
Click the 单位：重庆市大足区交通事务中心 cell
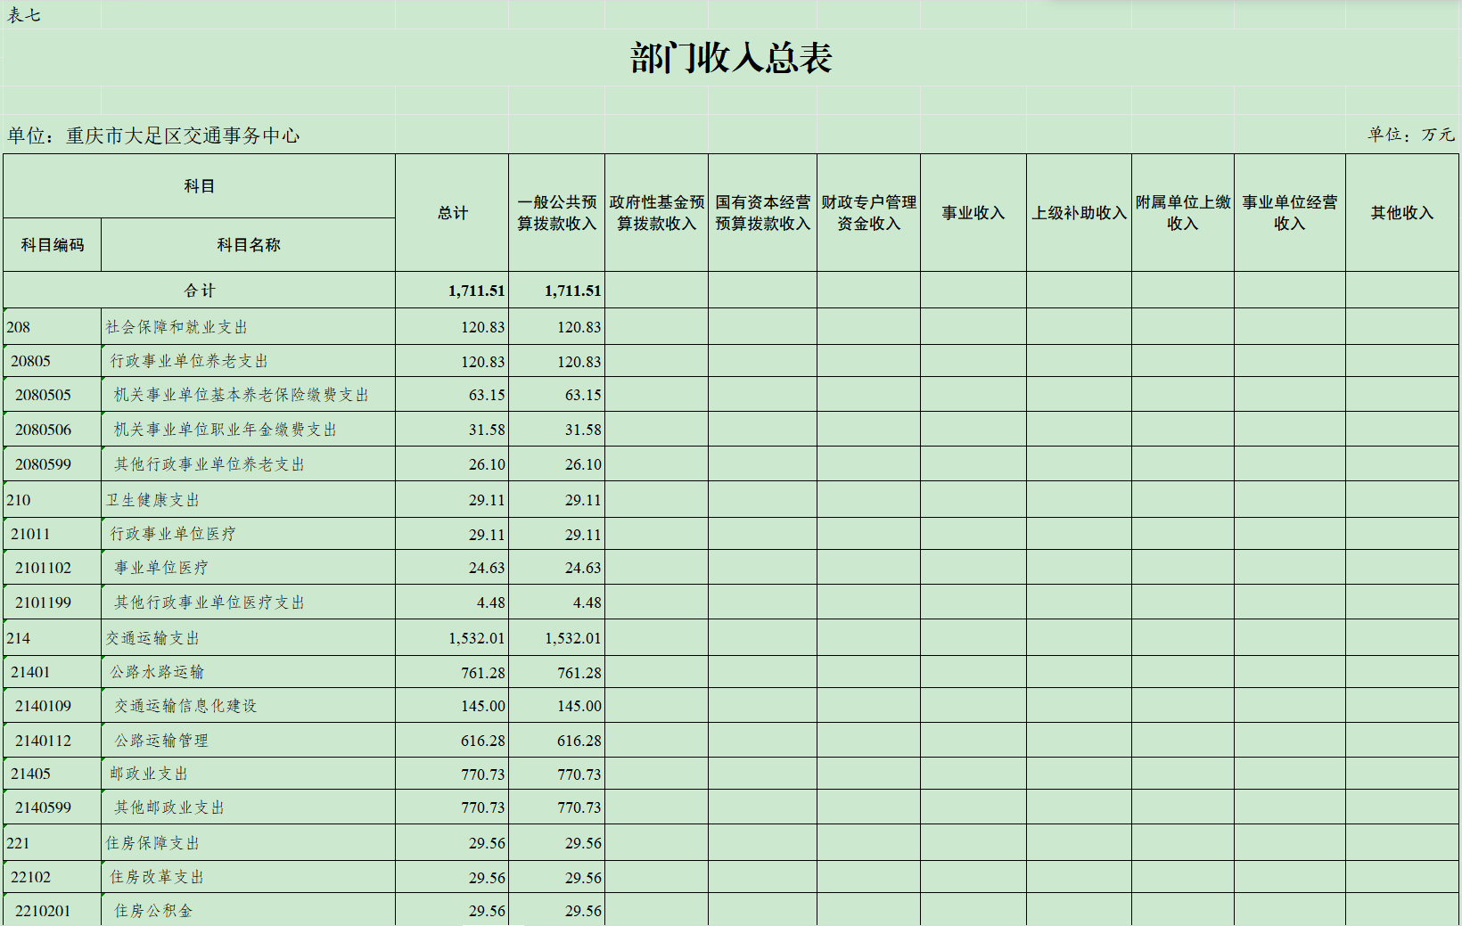(x=154, y=135)
